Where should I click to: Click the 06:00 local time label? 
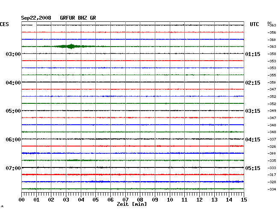pyautogui.click(x=13, y=140)
